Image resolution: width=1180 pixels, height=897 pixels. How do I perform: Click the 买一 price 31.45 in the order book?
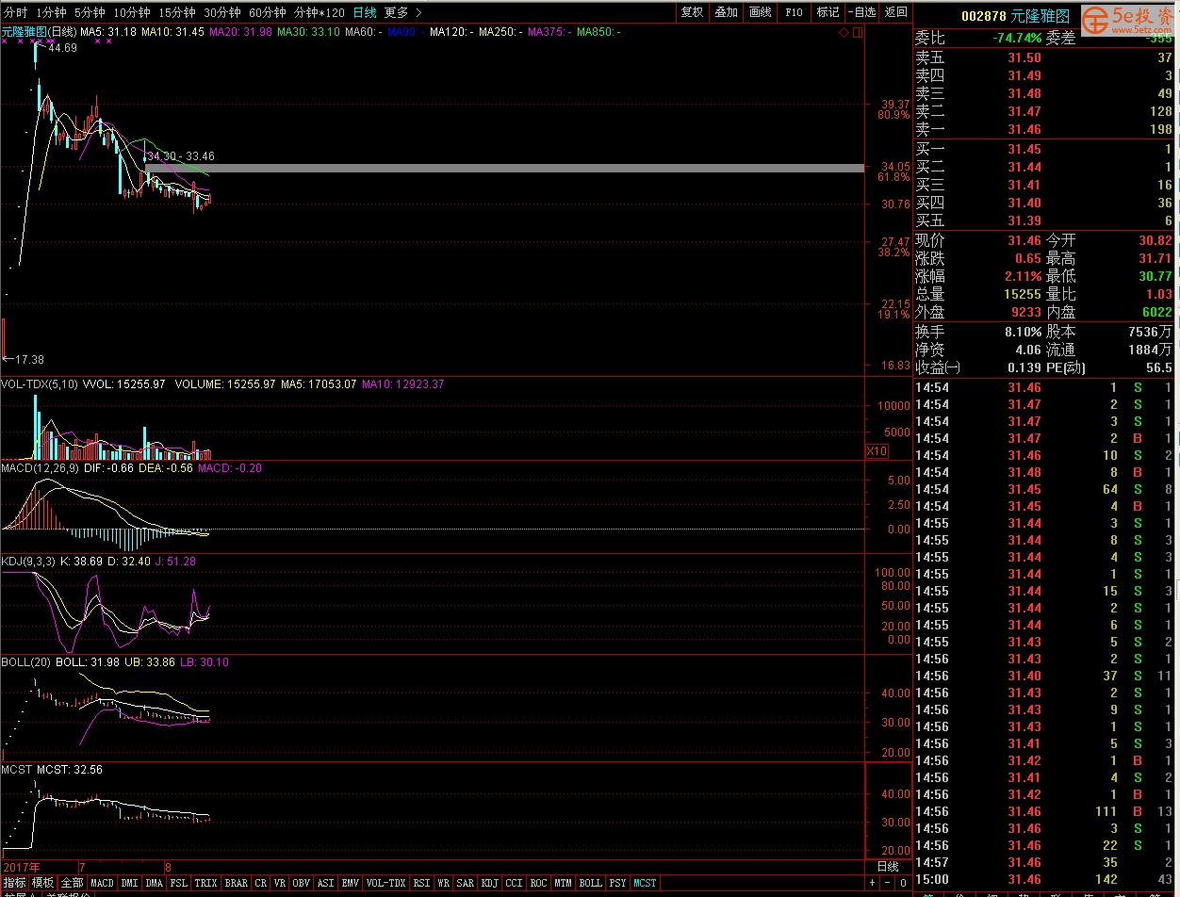[x=1024, y=149]
